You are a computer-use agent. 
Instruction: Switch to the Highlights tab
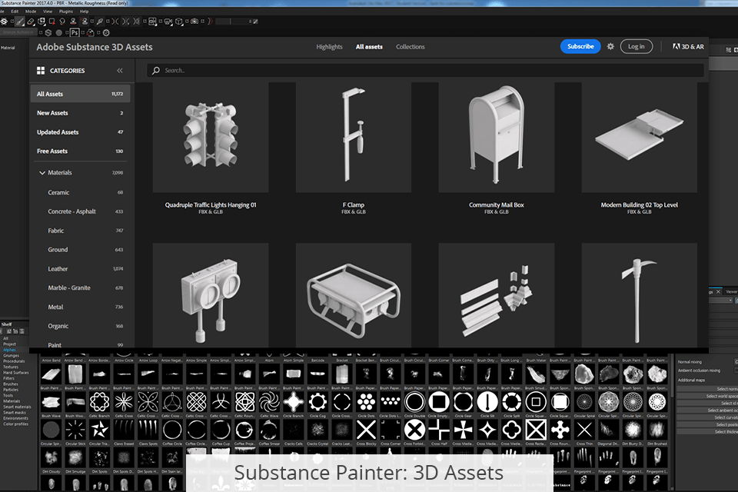click(329, 47)
